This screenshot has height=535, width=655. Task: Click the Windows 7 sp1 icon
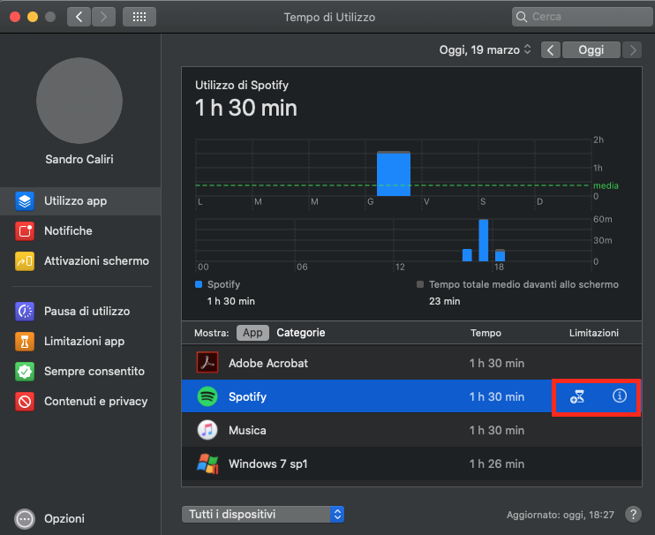[x=207, y=463]
